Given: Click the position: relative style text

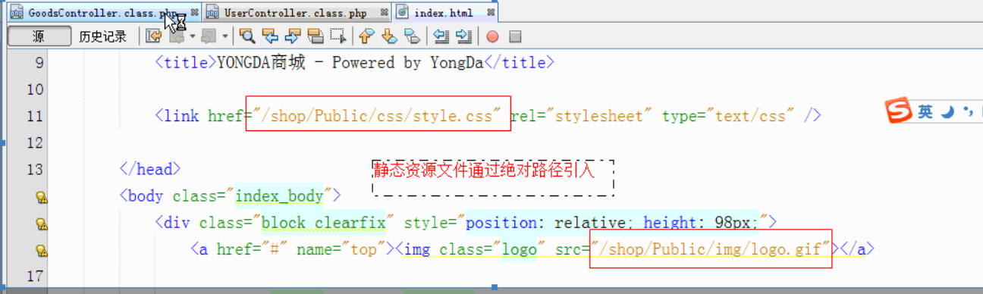Looking at the screenshot, I should click(546, 223).
